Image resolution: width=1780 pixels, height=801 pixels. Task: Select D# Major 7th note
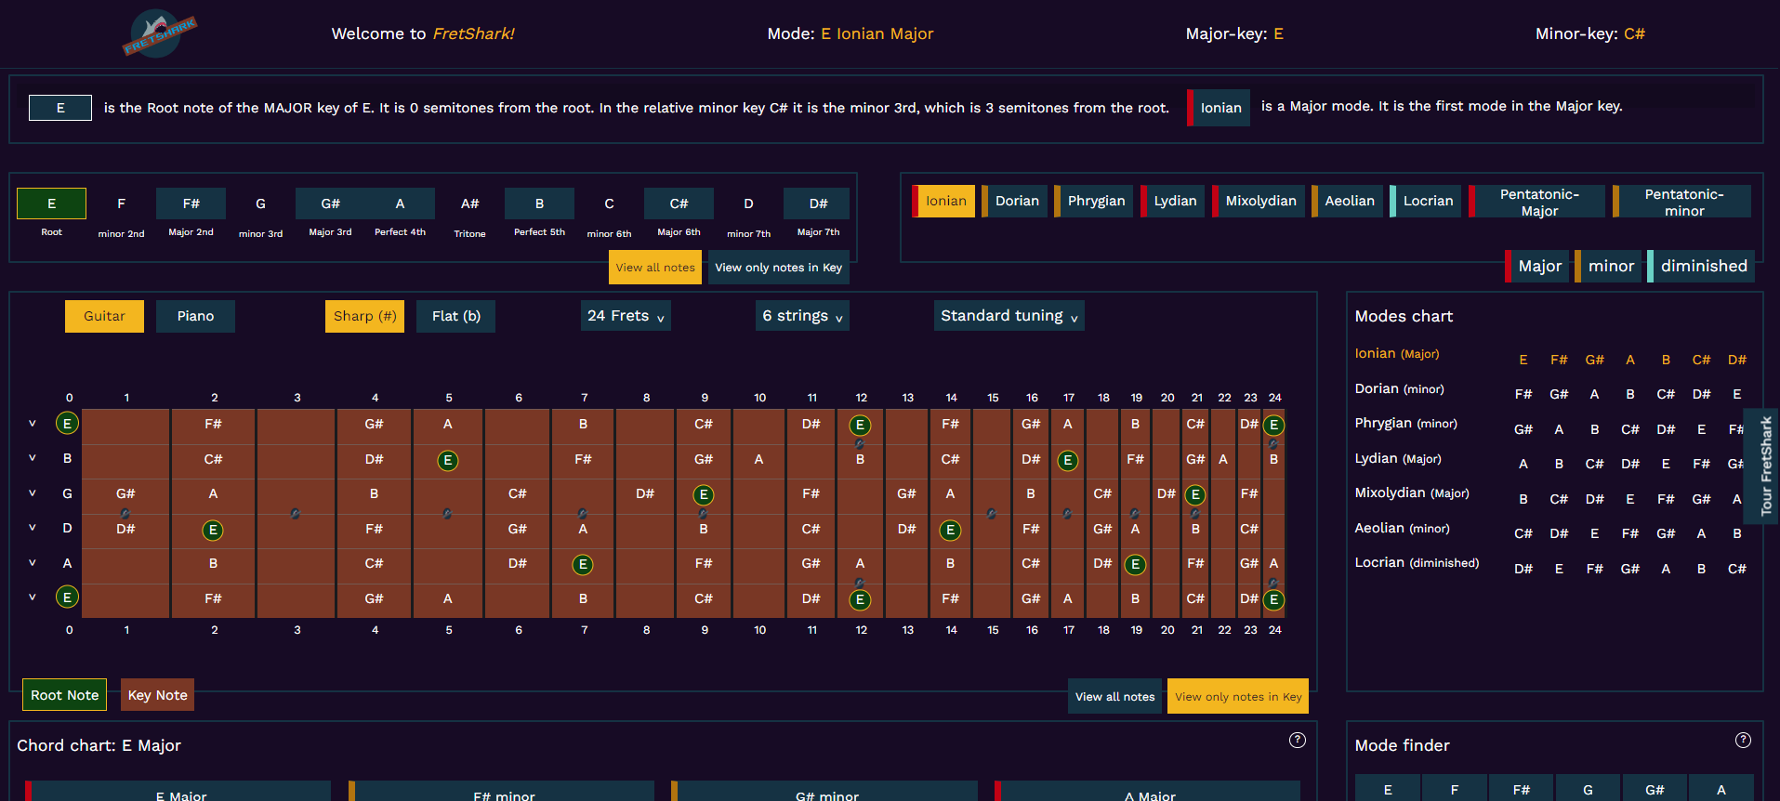pos(818,204)
